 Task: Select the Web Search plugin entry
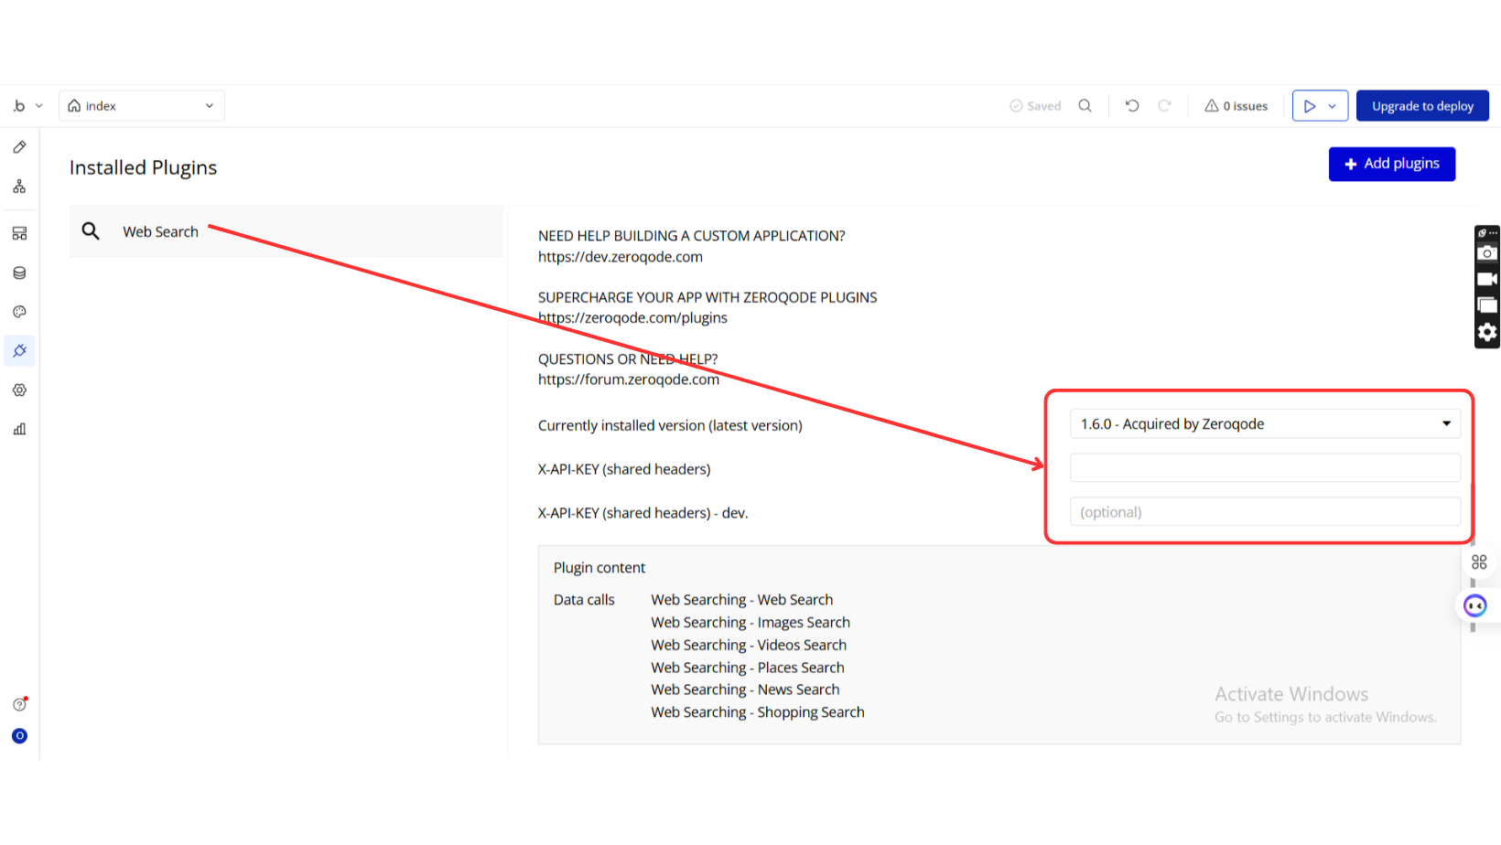point(286,231)
